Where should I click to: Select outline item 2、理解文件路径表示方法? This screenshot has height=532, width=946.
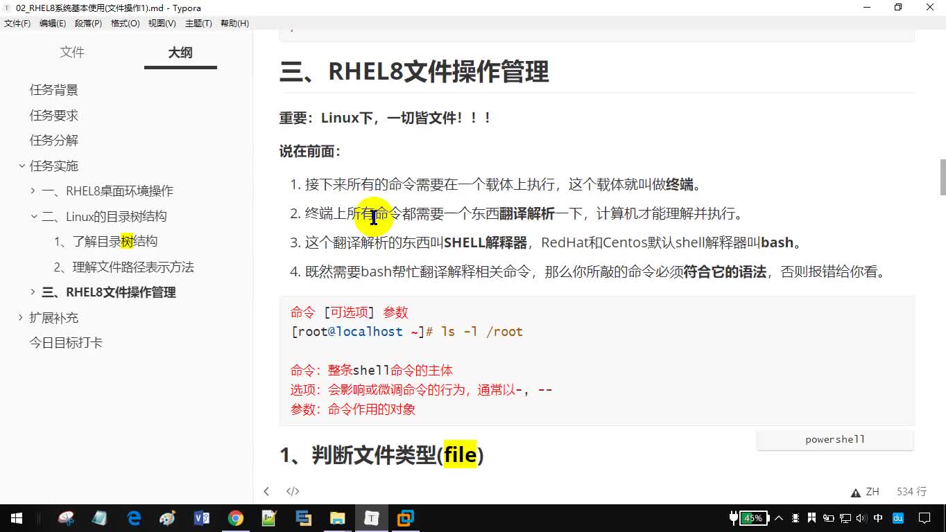click(x=124, y=267)
